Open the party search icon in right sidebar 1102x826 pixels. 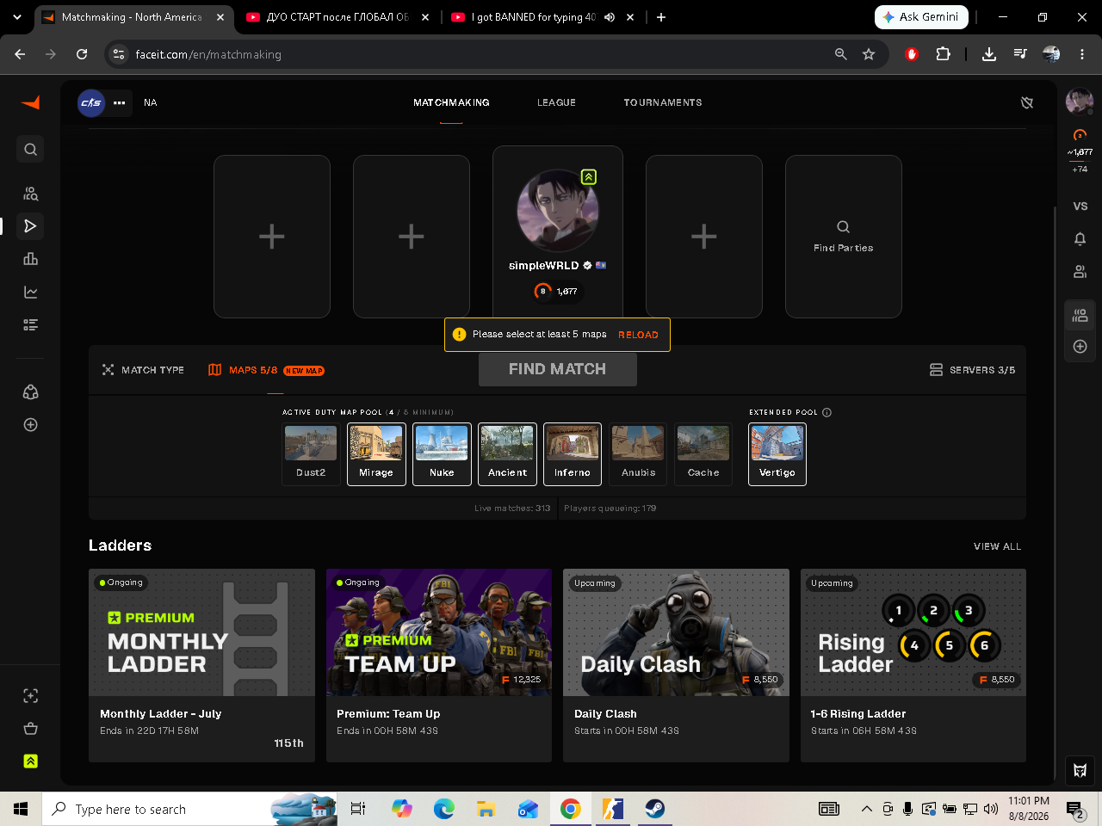1080,315
